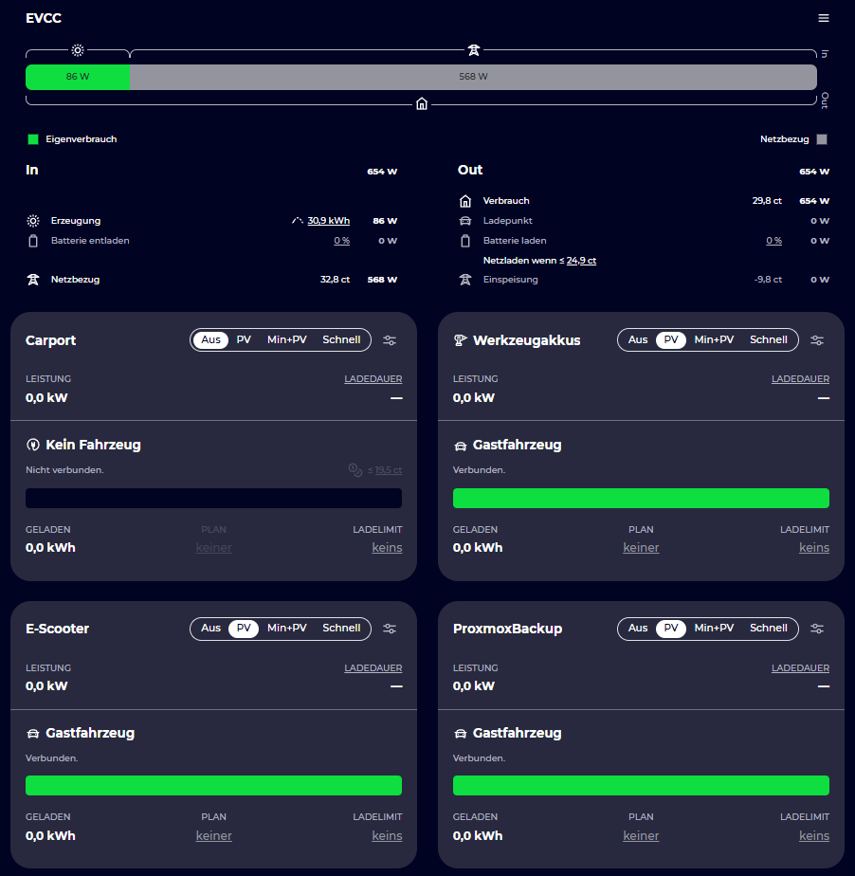
Task: Open the E-Scooter Plan keiner selector
Action: pos(214,836)
